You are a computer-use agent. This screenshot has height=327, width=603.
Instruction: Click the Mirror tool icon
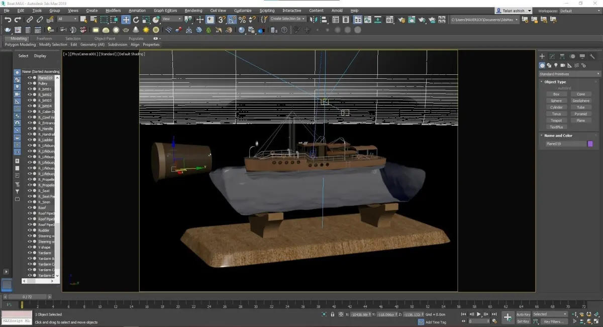[x=314, y=20]
